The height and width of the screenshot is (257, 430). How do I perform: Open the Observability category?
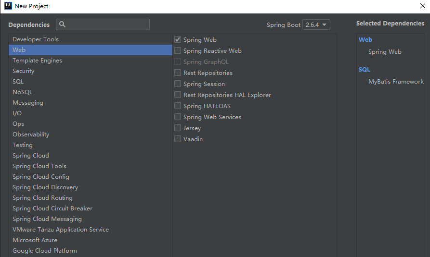tap(91, 135)
